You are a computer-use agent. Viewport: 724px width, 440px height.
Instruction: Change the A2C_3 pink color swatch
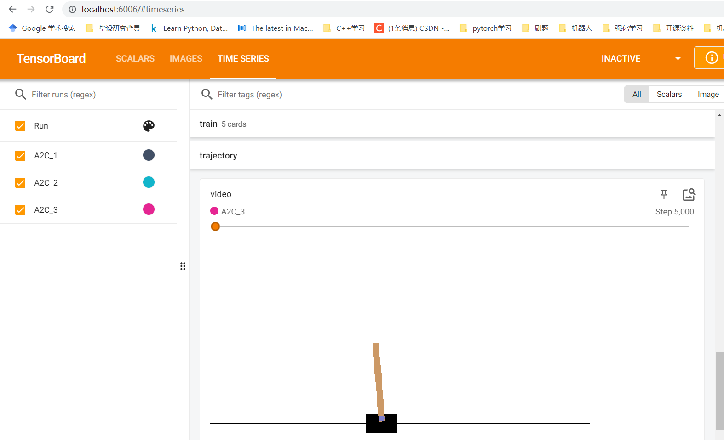point(149,209)
